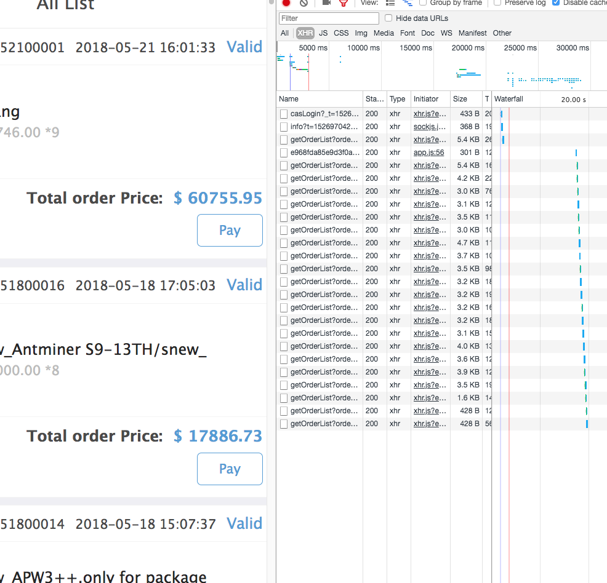This screenshot has width=607, height=583.
Task: Switch to large request rows view
Action: (x=390, y=3)
